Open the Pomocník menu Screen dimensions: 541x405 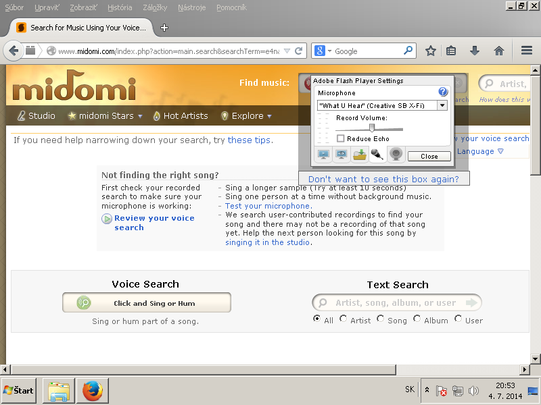pyautogui.click(x=231, y=7)
